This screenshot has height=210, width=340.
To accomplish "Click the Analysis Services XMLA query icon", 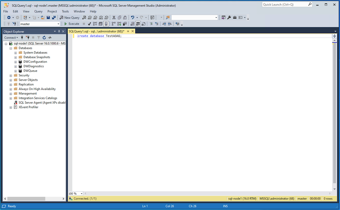I will pos(101,18).
